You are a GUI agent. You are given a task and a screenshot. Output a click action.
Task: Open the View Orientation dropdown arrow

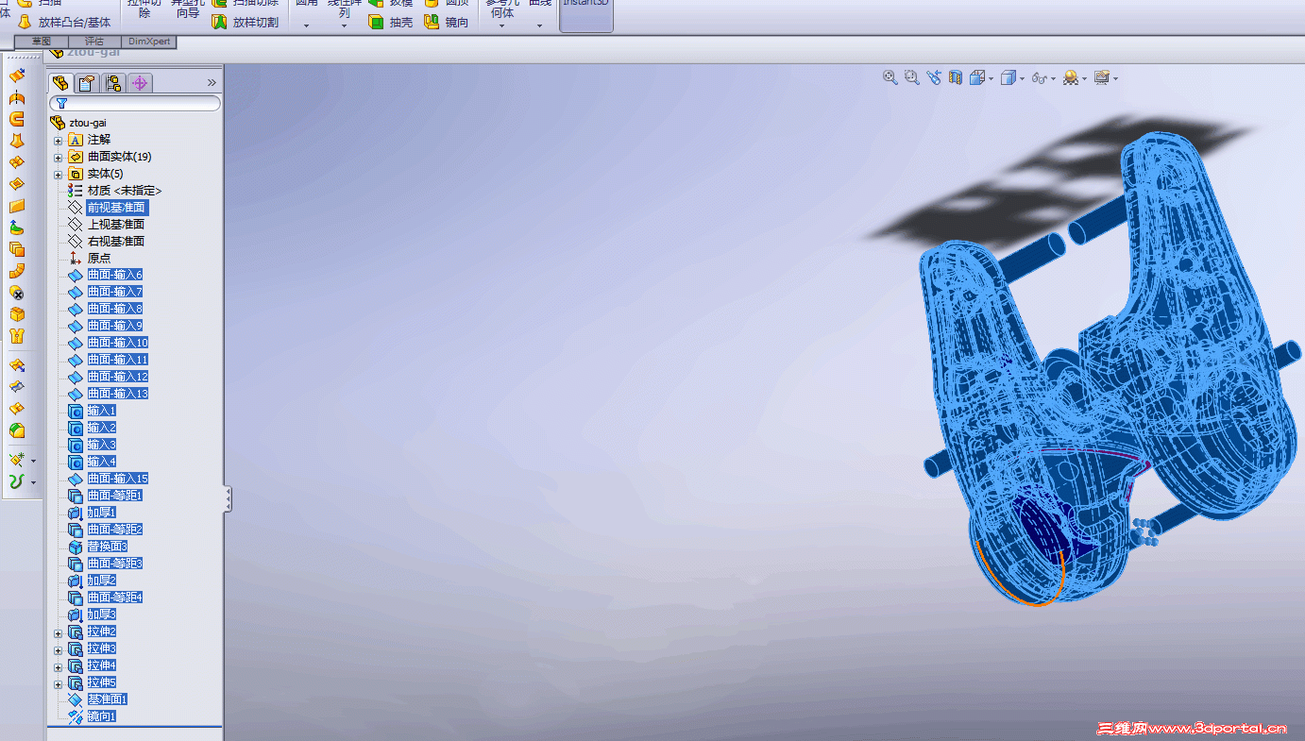pos(991,78)
